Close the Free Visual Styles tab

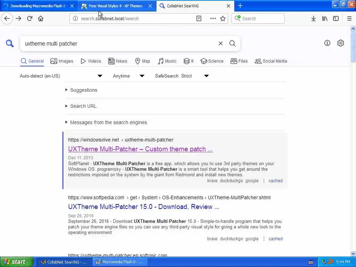point(150,6)
